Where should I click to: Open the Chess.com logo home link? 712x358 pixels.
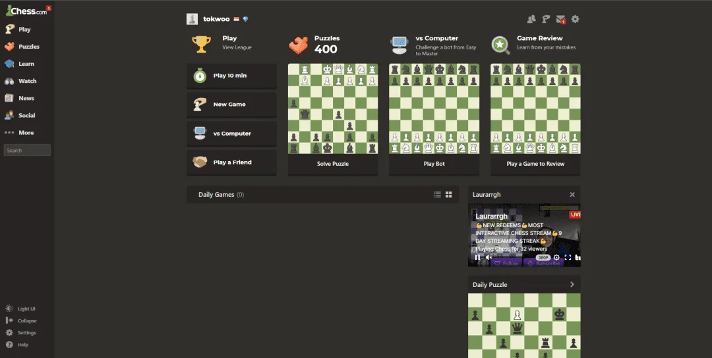26,11
